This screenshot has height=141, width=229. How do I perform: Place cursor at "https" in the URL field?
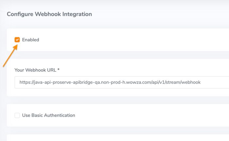tap(25, 82)
